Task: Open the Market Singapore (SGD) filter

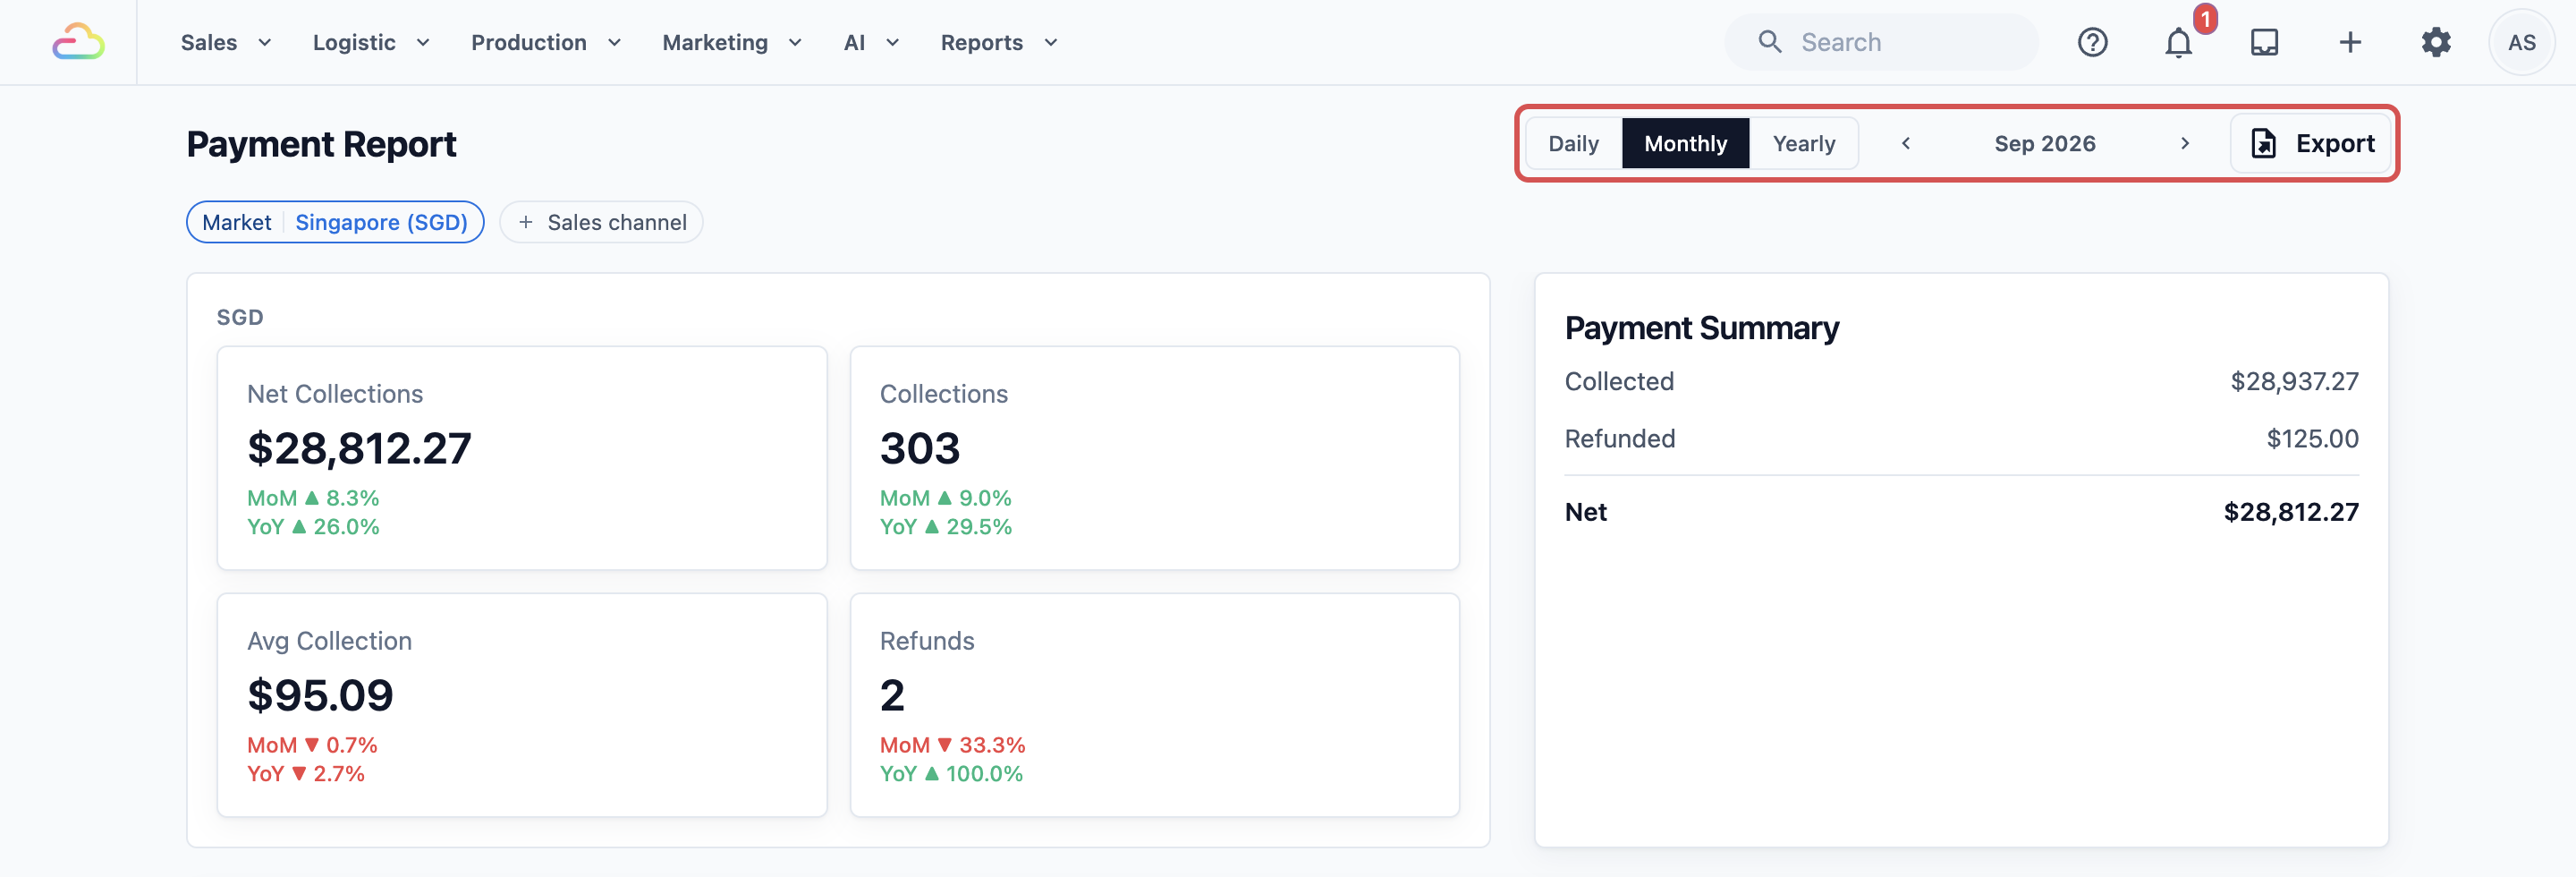Action: tap(335, 222)
